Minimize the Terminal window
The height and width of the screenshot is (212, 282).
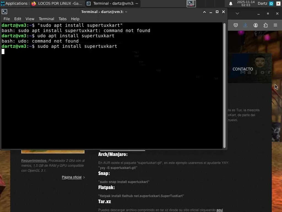tap(211, 12)
